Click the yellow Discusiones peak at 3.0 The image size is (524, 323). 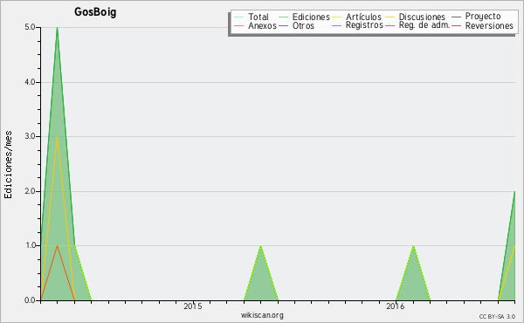[x=57, y=137]
